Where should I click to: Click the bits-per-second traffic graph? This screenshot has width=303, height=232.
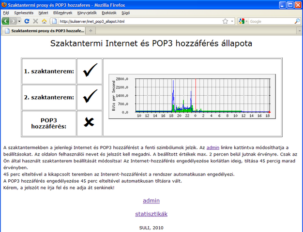191,97
